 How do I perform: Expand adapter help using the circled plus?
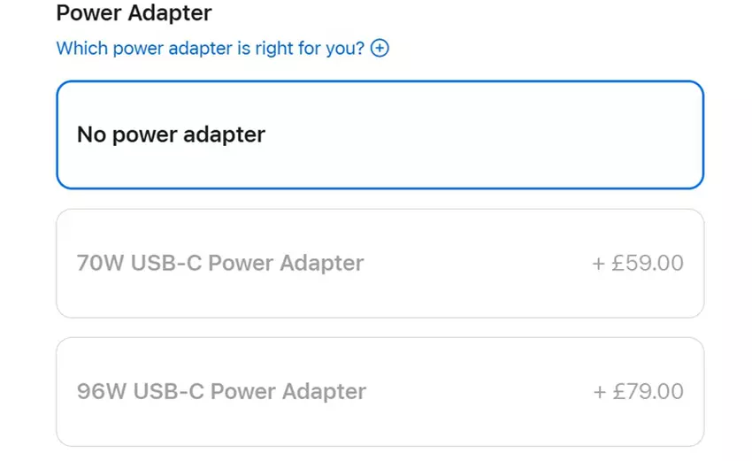380,48
